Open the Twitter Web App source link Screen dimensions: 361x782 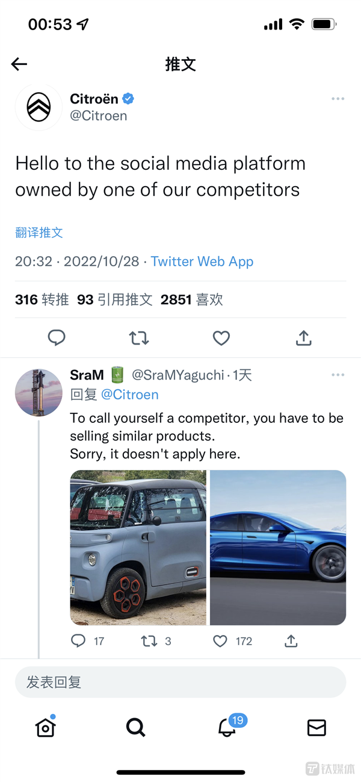pos(203,261)
